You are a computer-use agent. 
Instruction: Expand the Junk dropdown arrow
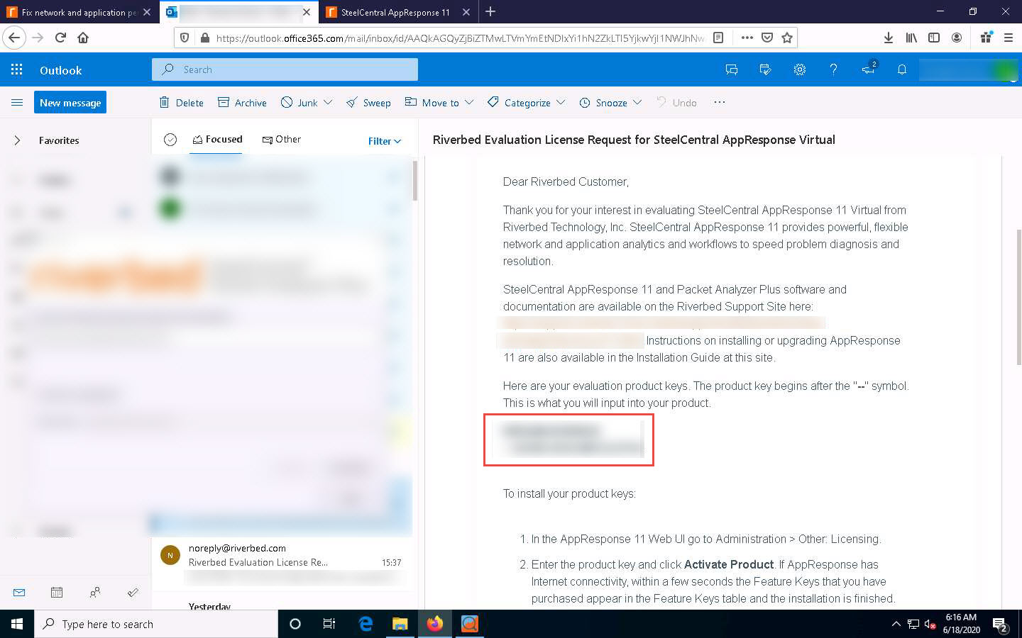(x=328, y=102)
